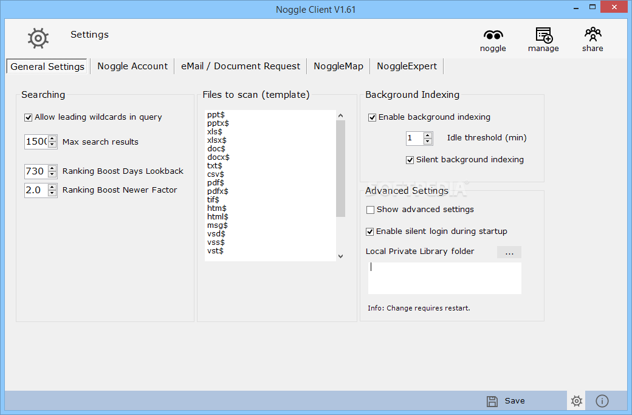Select the pdfx$ entry
The height and width of the screenshot is (415, 632).
click(x=218, y=191)
